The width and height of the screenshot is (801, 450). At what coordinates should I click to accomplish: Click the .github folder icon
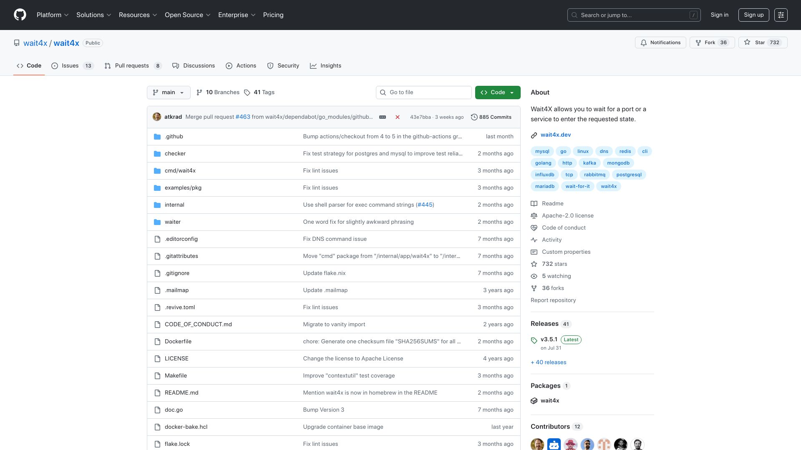click(x=157, y=137)
